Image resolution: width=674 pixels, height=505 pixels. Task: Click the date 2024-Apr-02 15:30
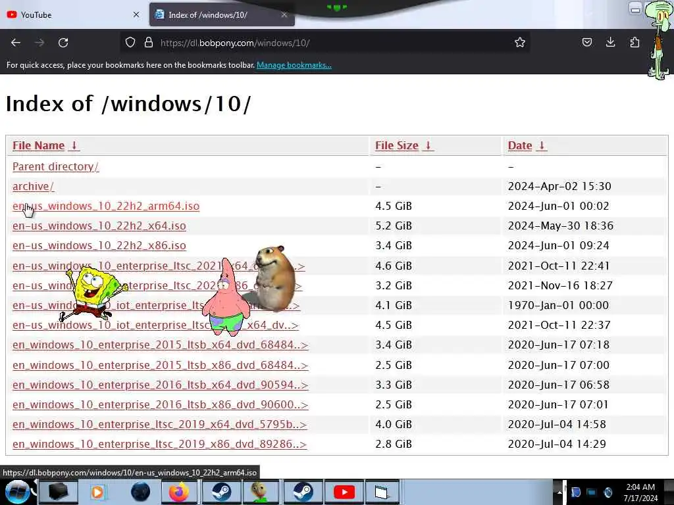[x=559, y=186]
